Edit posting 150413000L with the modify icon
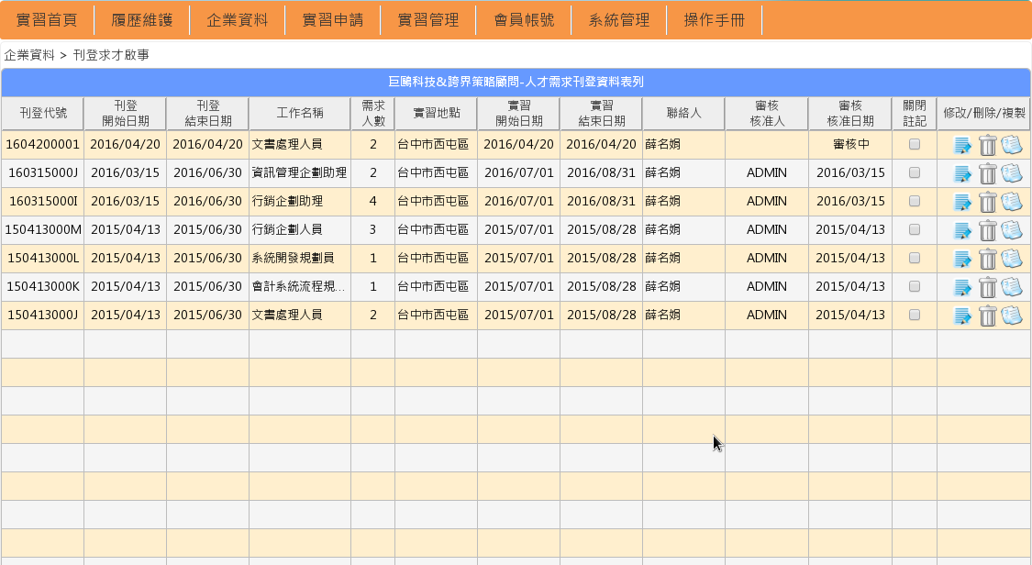Screen dimensions: 1032x565 (962, 259)
